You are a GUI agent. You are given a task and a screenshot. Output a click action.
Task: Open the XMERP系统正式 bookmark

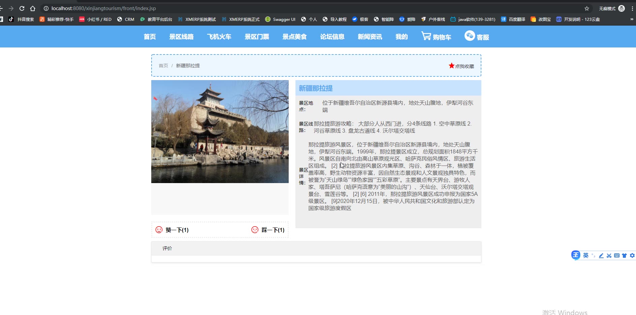coord(241,19)
